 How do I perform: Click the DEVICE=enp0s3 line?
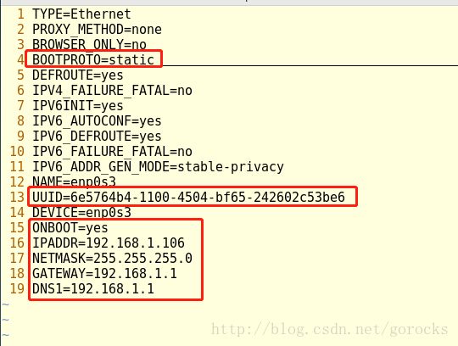(x=81, y=212)
